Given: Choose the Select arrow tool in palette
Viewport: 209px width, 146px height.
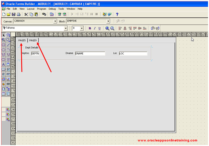Looking at the screenshot, I should click(x=4, y=35).
